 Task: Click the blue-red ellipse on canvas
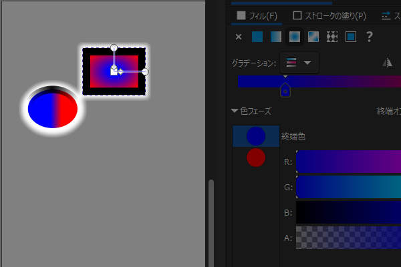click(x=53, y=110)
